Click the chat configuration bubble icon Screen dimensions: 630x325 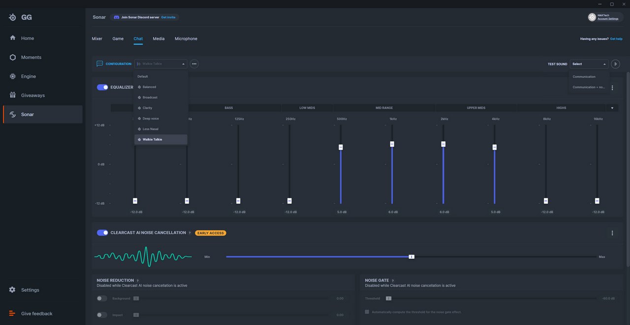coord(100,64)
